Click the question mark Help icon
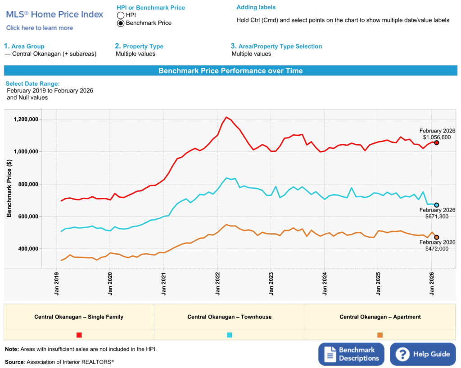 tap(402, 354)
